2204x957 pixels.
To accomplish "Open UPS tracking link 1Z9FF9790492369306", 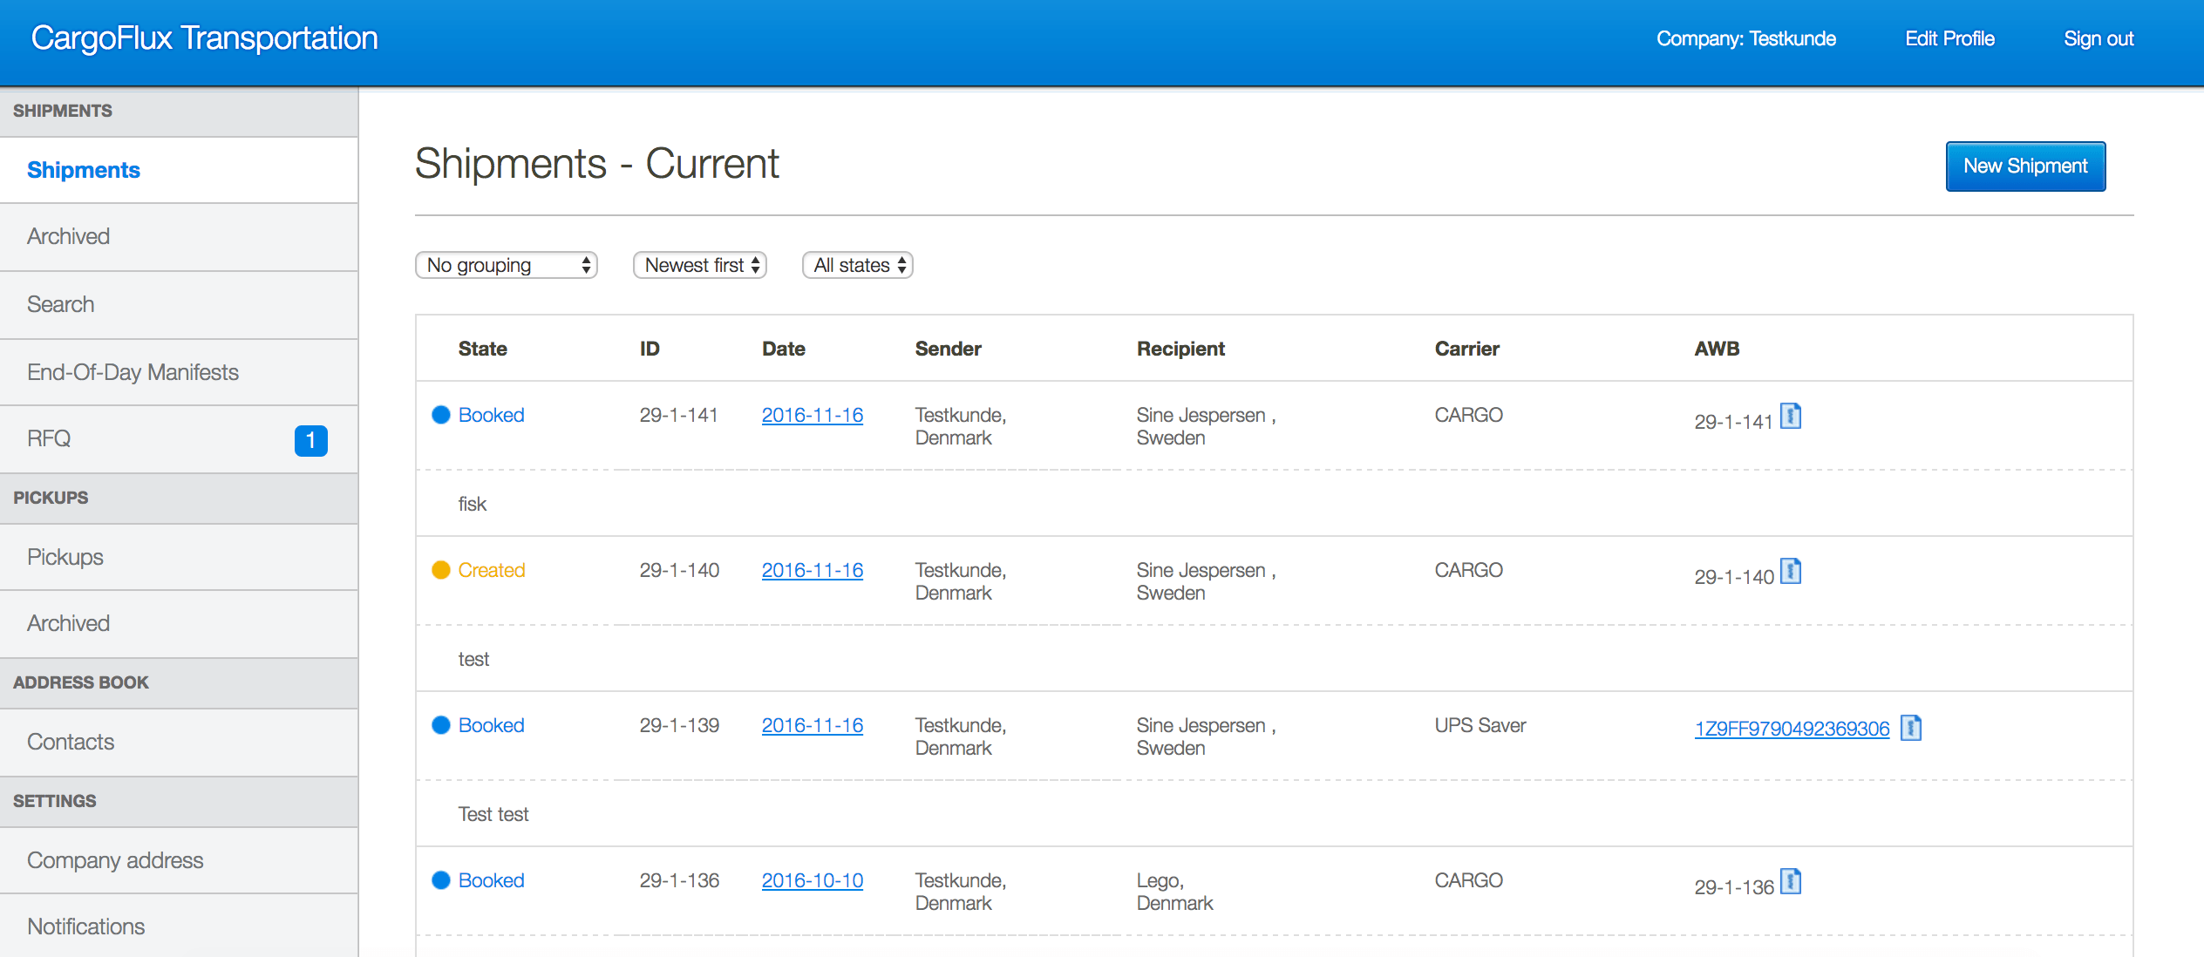I will [x=1792, y=729].
